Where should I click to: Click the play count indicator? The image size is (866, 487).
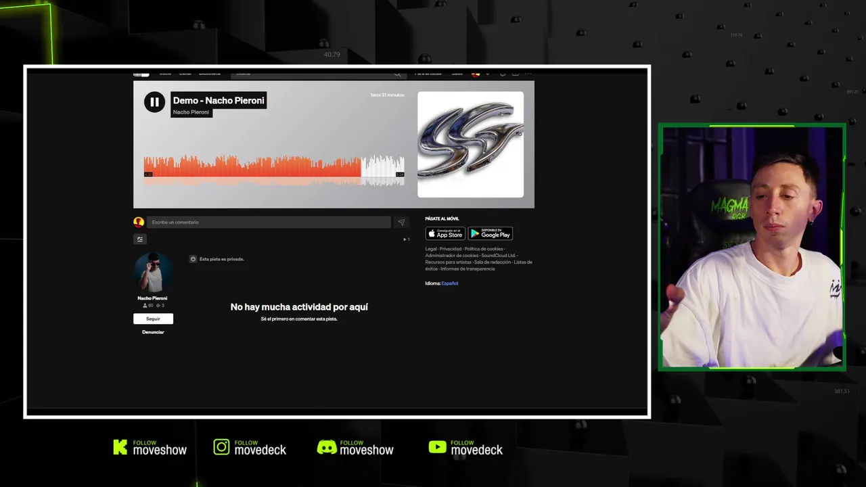pyautogui.click(x=407, y=239)
